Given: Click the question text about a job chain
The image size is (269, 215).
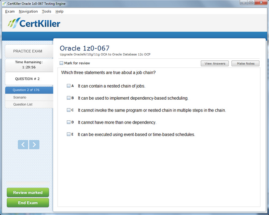Looking at the screenshot, I should coord(108,72).
